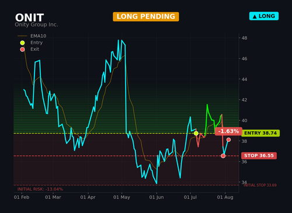Click the LONG direction badge
The height and width of the screenshot is (213, 292).
coord(264,16)
